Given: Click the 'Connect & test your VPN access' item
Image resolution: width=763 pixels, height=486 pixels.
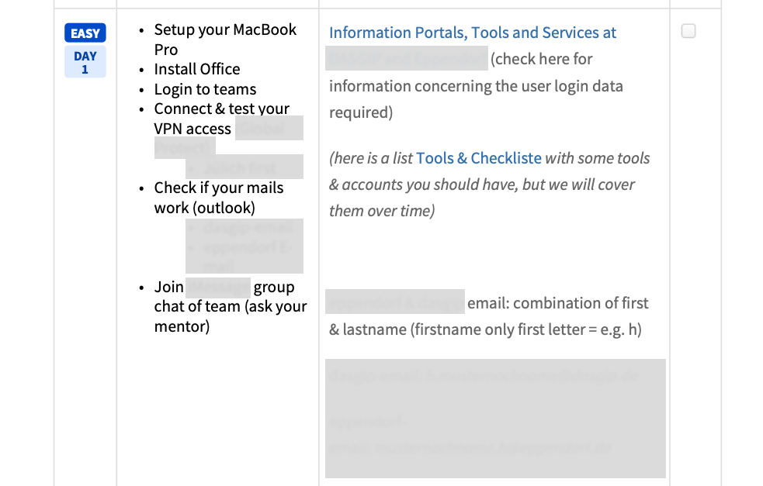Looking at the screenshot, I should point(221,109).
